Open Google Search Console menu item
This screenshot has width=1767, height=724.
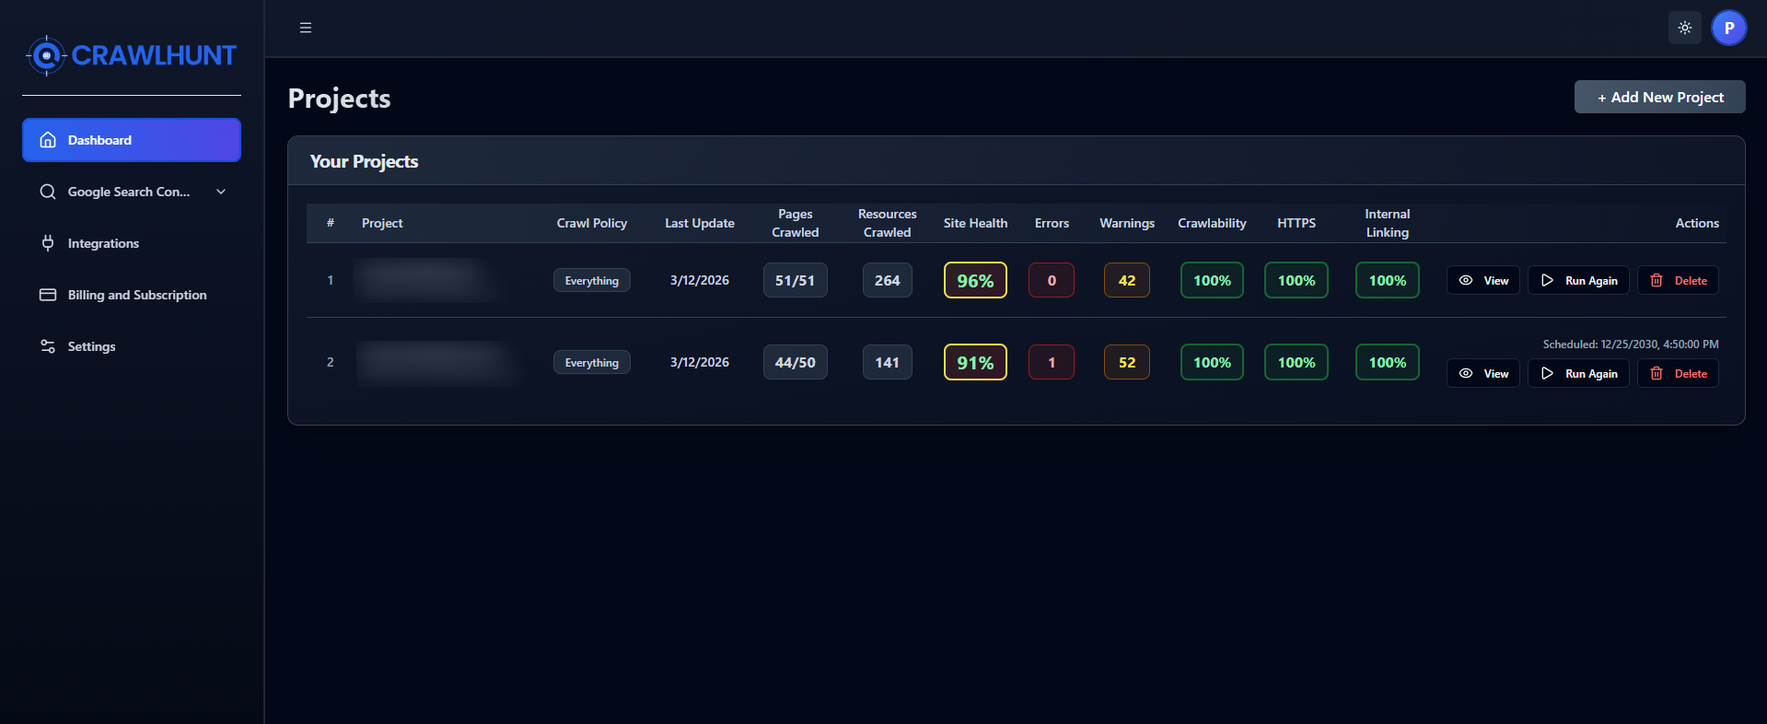(x=132, y=192)
